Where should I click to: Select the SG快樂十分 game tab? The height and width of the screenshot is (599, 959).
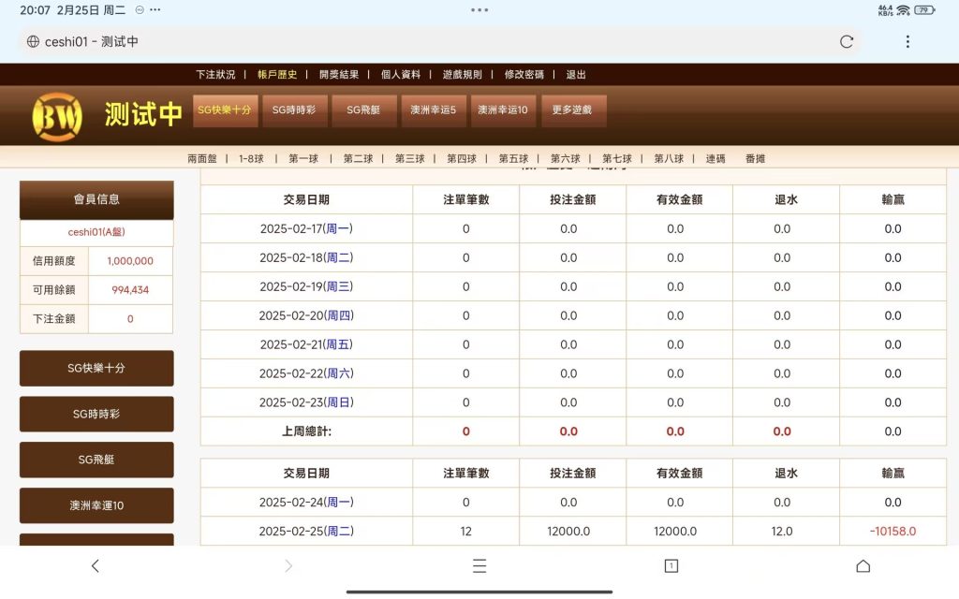225,110
